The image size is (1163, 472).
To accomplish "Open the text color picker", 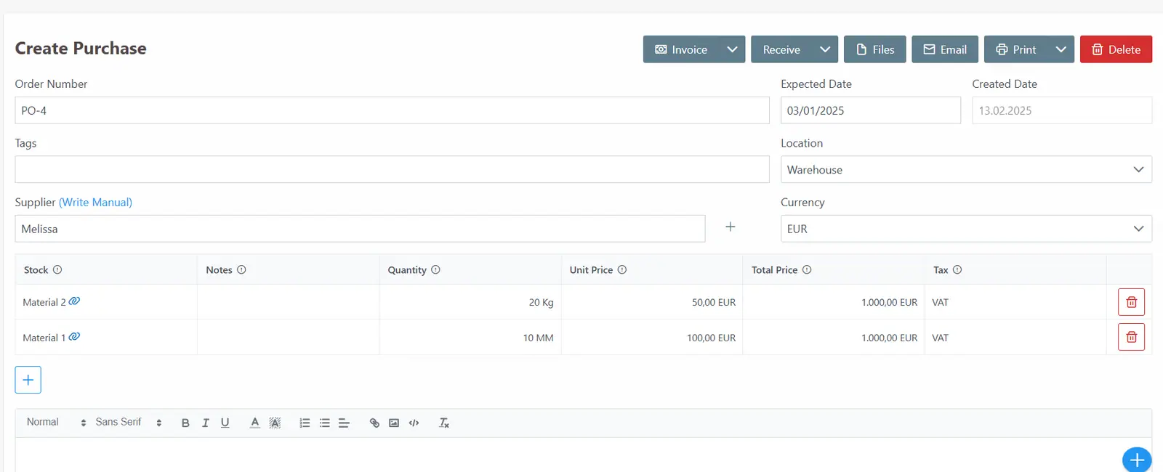I will (254, 423).
